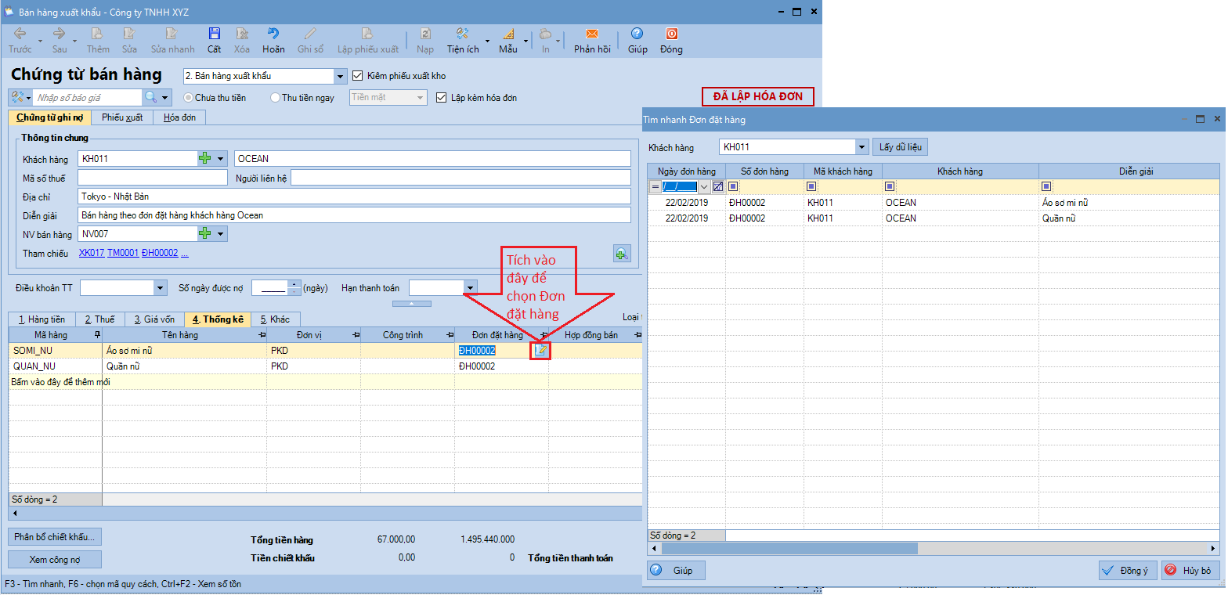Expand the Bán hàng xuất khẩu type dropdown
The image size is (1228, 595).
coord(340,76)
